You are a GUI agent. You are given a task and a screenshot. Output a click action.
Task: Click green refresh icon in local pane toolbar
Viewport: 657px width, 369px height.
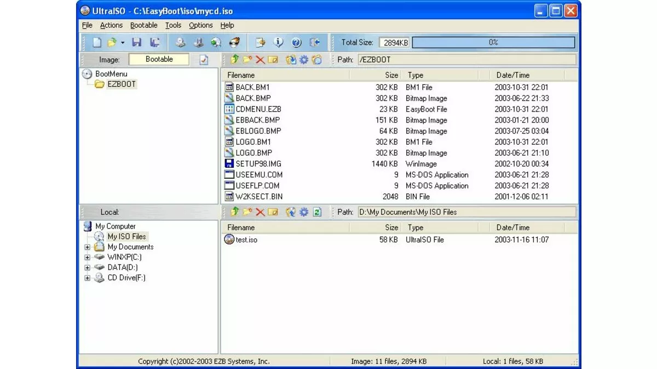317,212
